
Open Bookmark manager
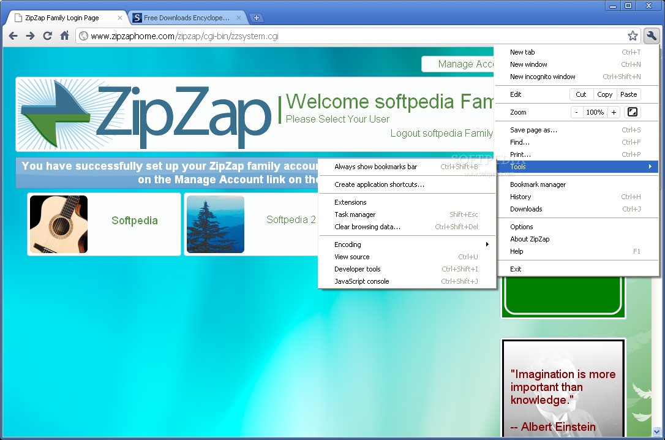click(x=576, y=184)
